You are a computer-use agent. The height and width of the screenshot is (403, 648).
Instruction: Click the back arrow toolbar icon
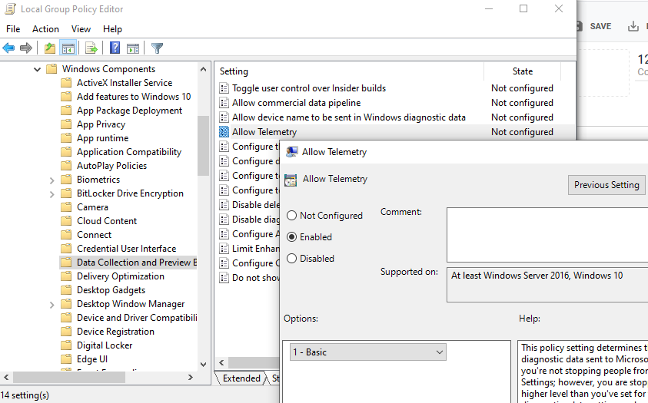point(9,48)
